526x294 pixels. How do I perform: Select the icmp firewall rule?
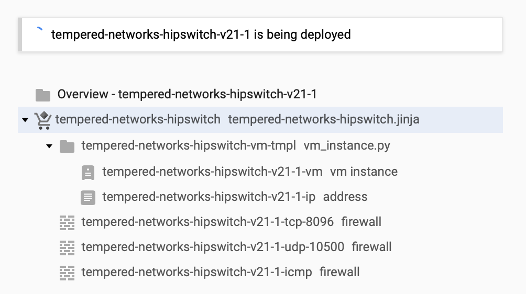pos(196,272)
